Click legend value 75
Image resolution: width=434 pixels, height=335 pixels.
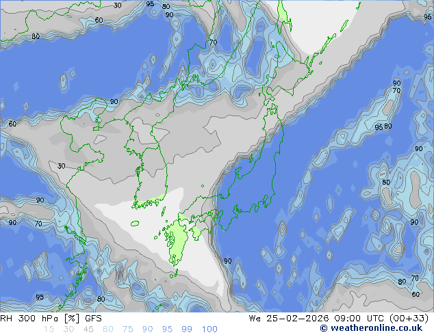[x=127, y=330]
